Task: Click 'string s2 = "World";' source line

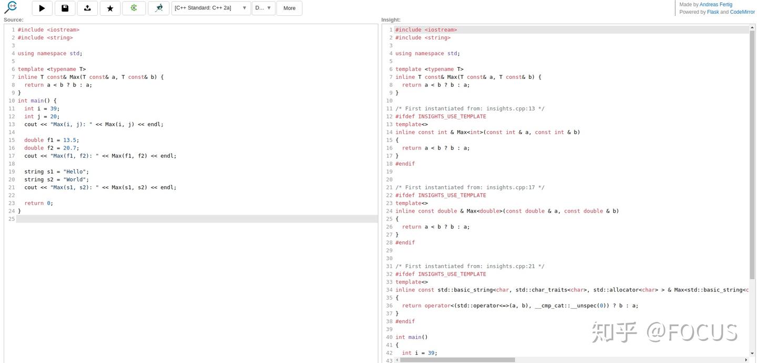Action: (57, 179)
